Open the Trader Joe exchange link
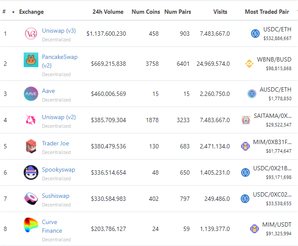298x246 pixels. [56, 143]
